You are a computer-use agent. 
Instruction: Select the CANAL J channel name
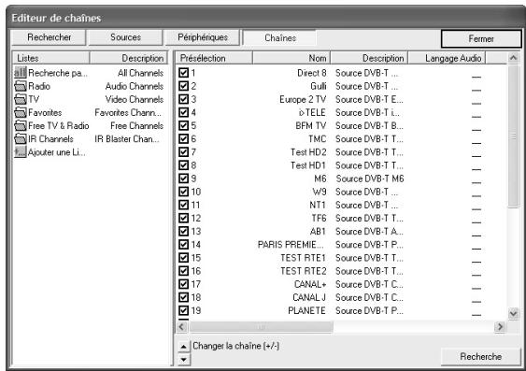coord(309,297)
